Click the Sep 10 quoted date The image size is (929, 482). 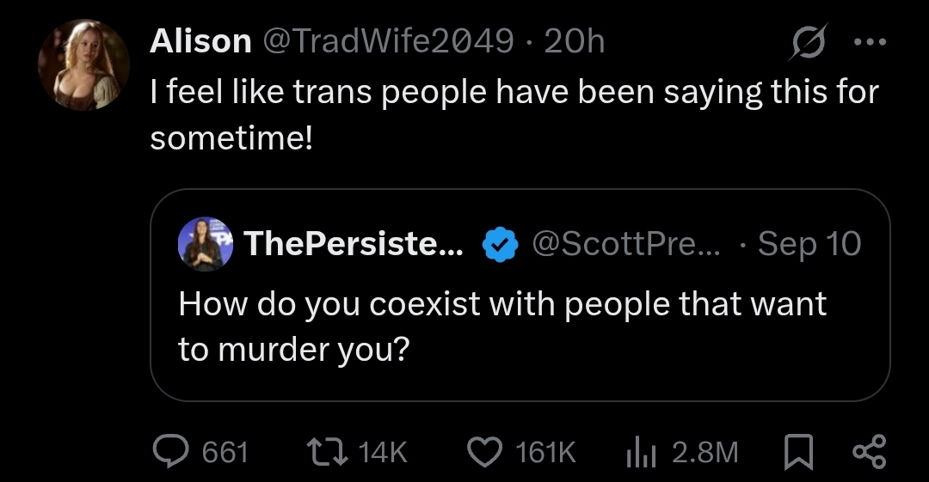tap(809, 245)
